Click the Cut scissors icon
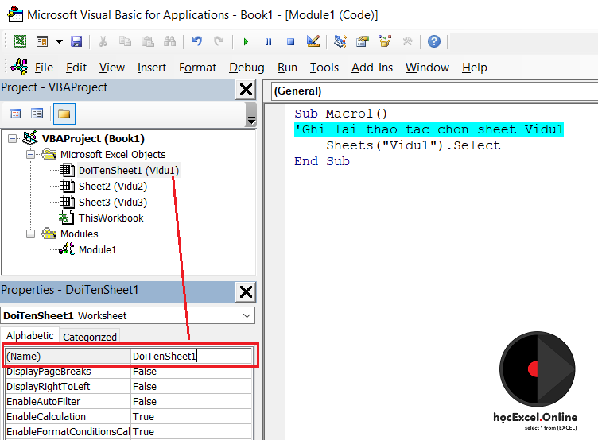The image size is (598, 440). pyautogui.click(x=103, y=41)
